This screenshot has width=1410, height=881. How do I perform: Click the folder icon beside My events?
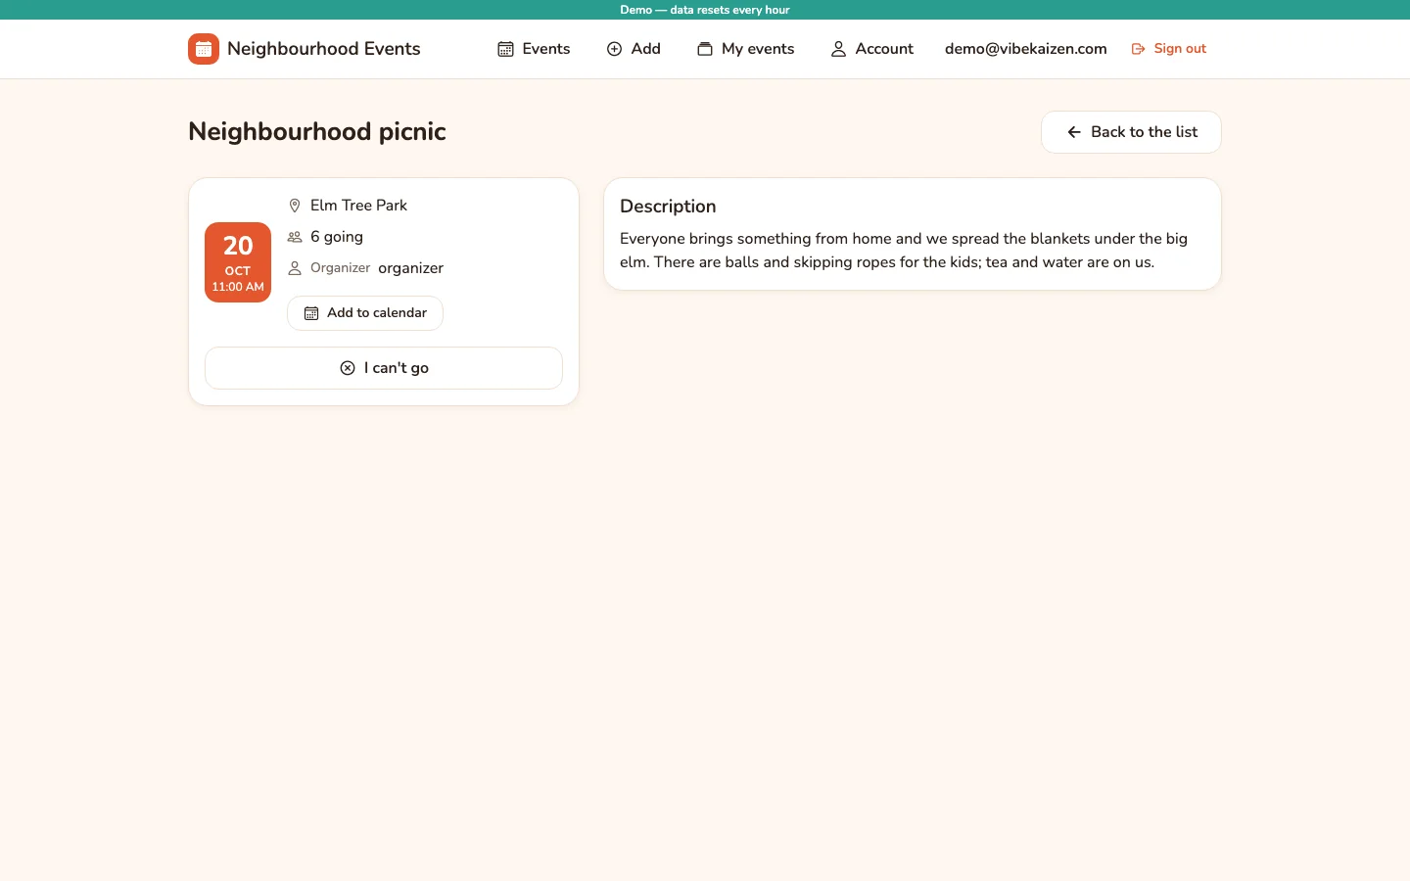(x=705, y=49)
